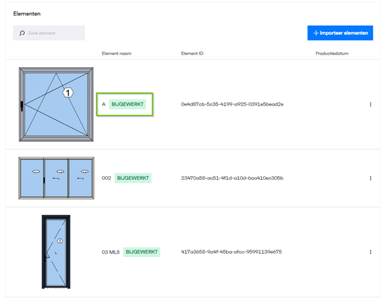Click BIJGEWERKT badge of element A

tap(128, 104)
